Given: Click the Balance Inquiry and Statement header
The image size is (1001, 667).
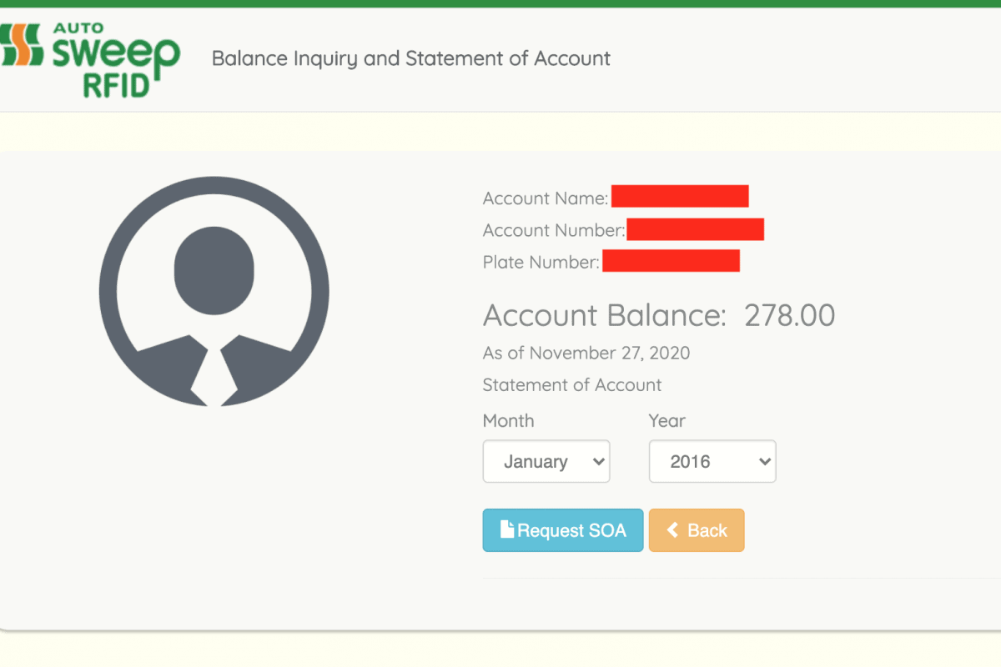Looking at the screenshot, I should 410,58.
